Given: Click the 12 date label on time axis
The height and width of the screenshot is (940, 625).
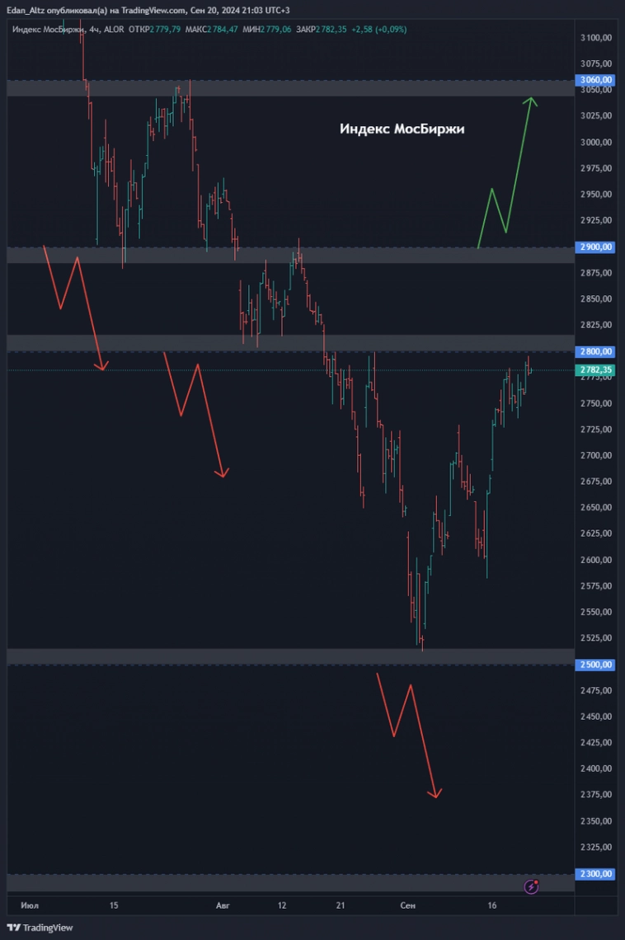Looking at the screenshot, I should click(x=282, y=905).
